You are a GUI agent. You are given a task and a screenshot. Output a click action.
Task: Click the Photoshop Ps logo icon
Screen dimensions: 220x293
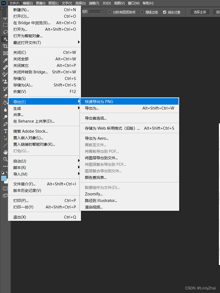[x=3, y=3]
